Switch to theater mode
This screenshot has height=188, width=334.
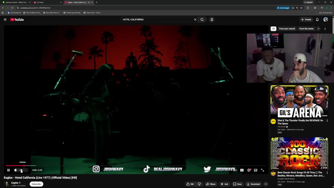256,170
